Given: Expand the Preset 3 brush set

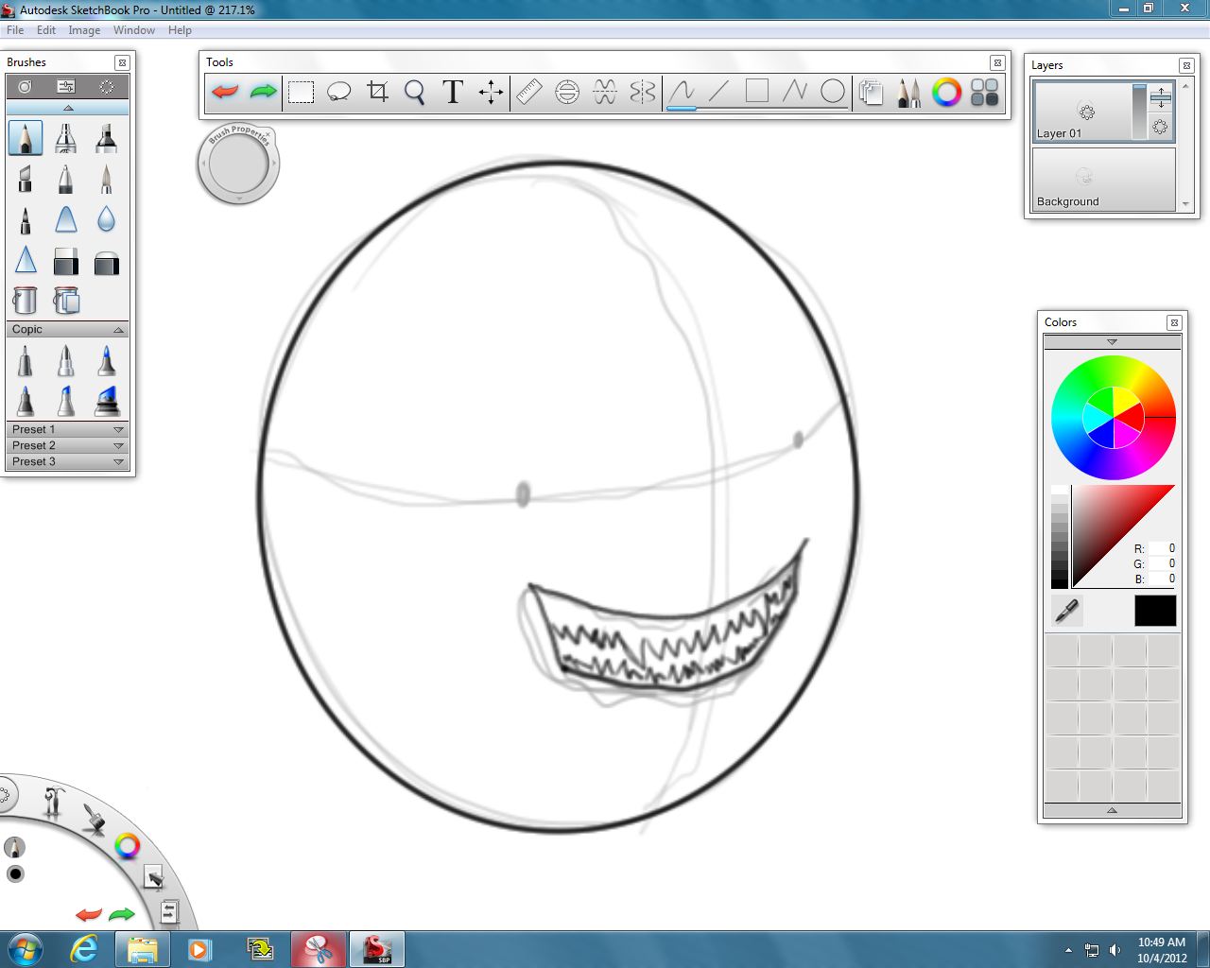Looking at the screenshot, I should tap(119, 462).
